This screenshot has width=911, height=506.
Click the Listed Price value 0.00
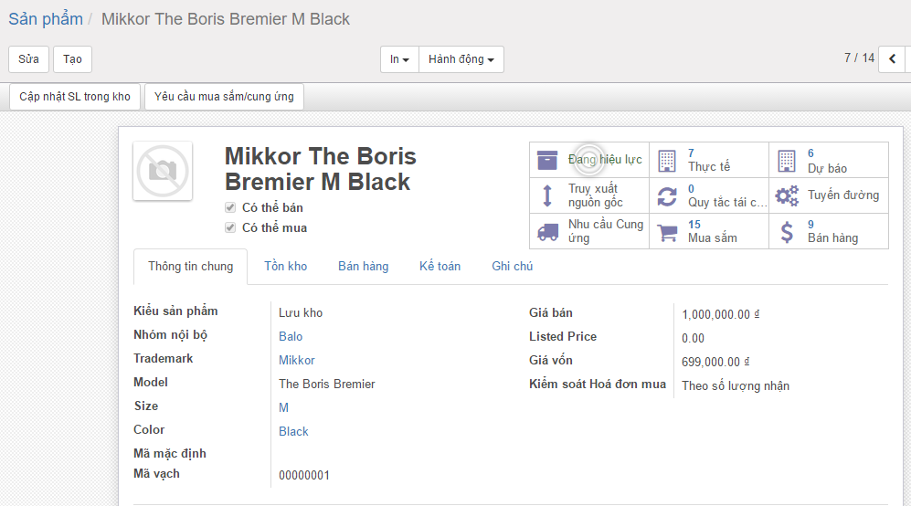click(694, 338)
